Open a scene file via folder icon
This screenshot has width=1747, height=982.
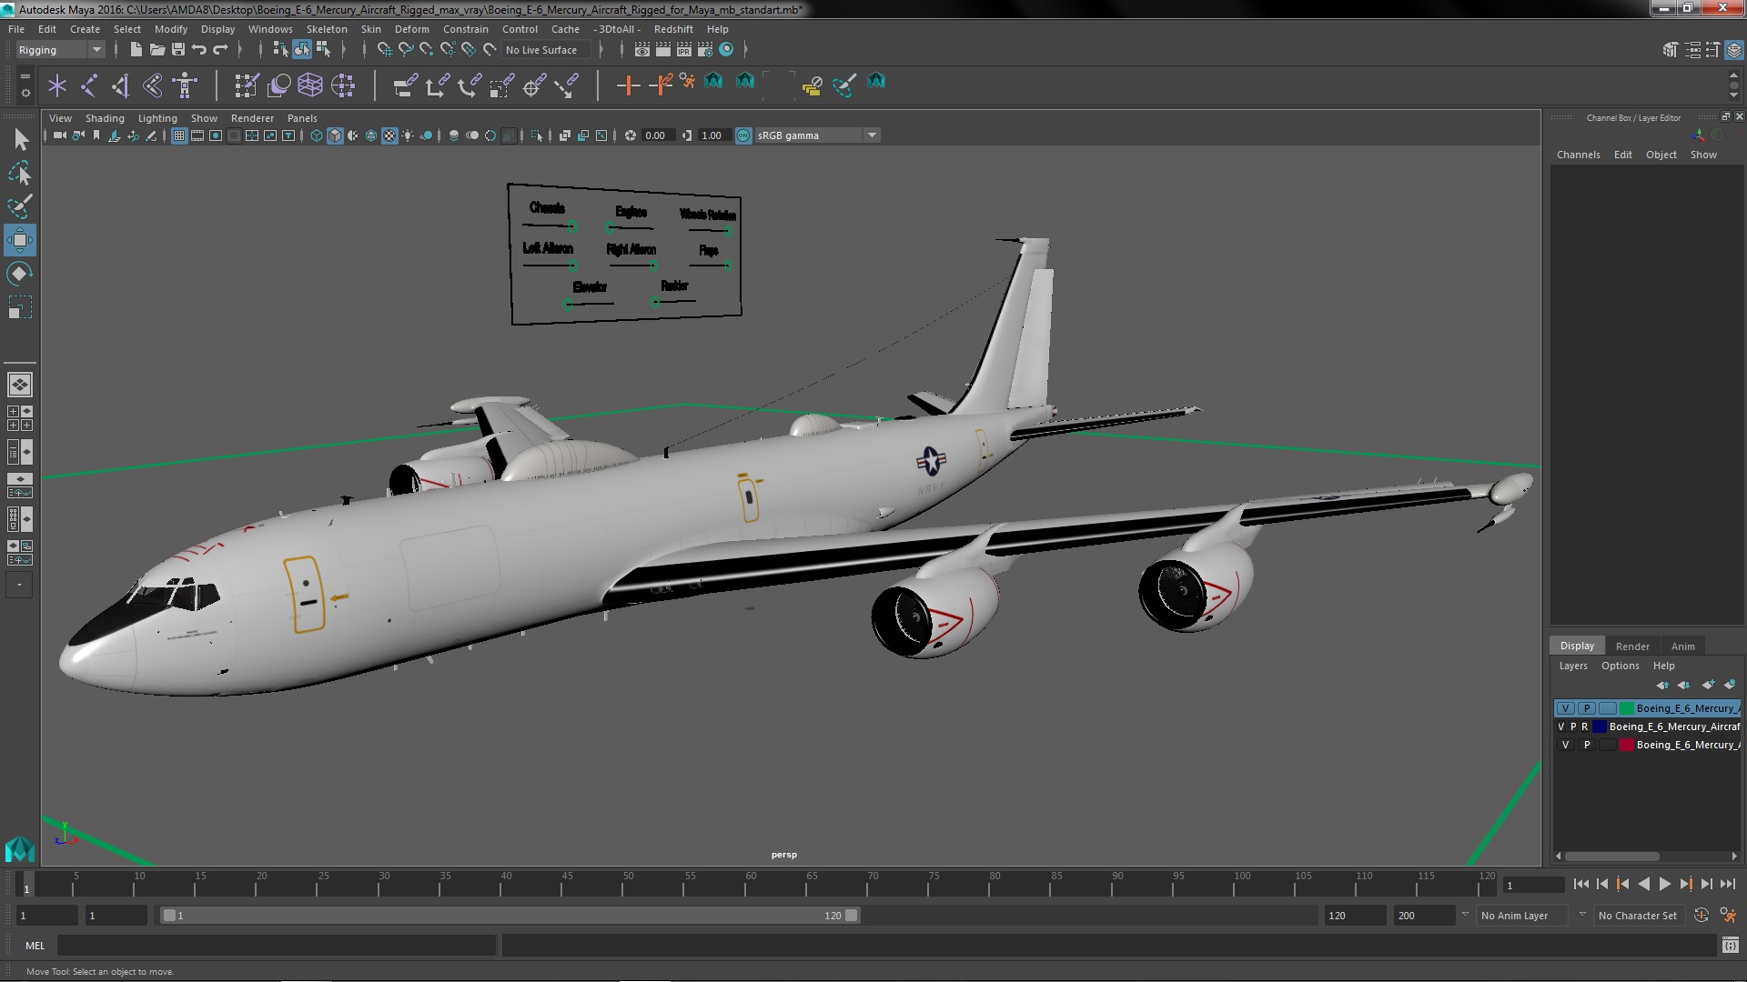[x=157, y=50]
